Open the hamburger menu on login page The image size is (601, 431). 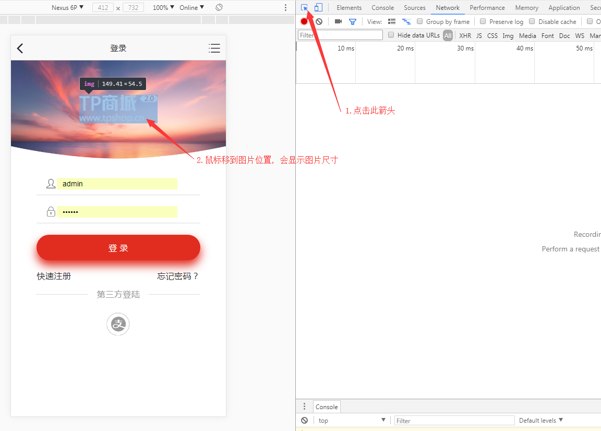click(x=214, y=48)
